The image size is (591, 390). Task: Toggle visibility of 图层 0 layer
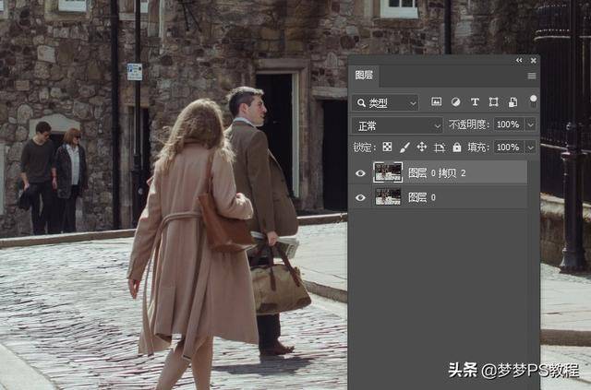[360, 197]
